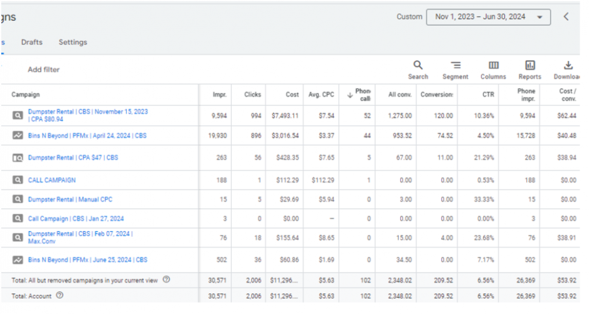Viewport: 589px width, 314px height.
Task: Open Bins N Beyond June 25, 2024 campaign
Action: [x=88, y=259]
